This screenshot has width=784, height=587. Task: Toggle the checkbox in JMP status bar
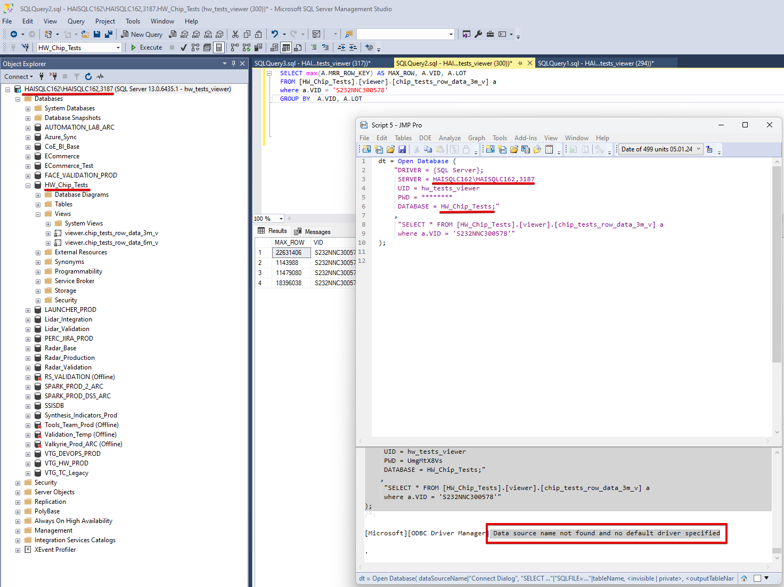757,578
